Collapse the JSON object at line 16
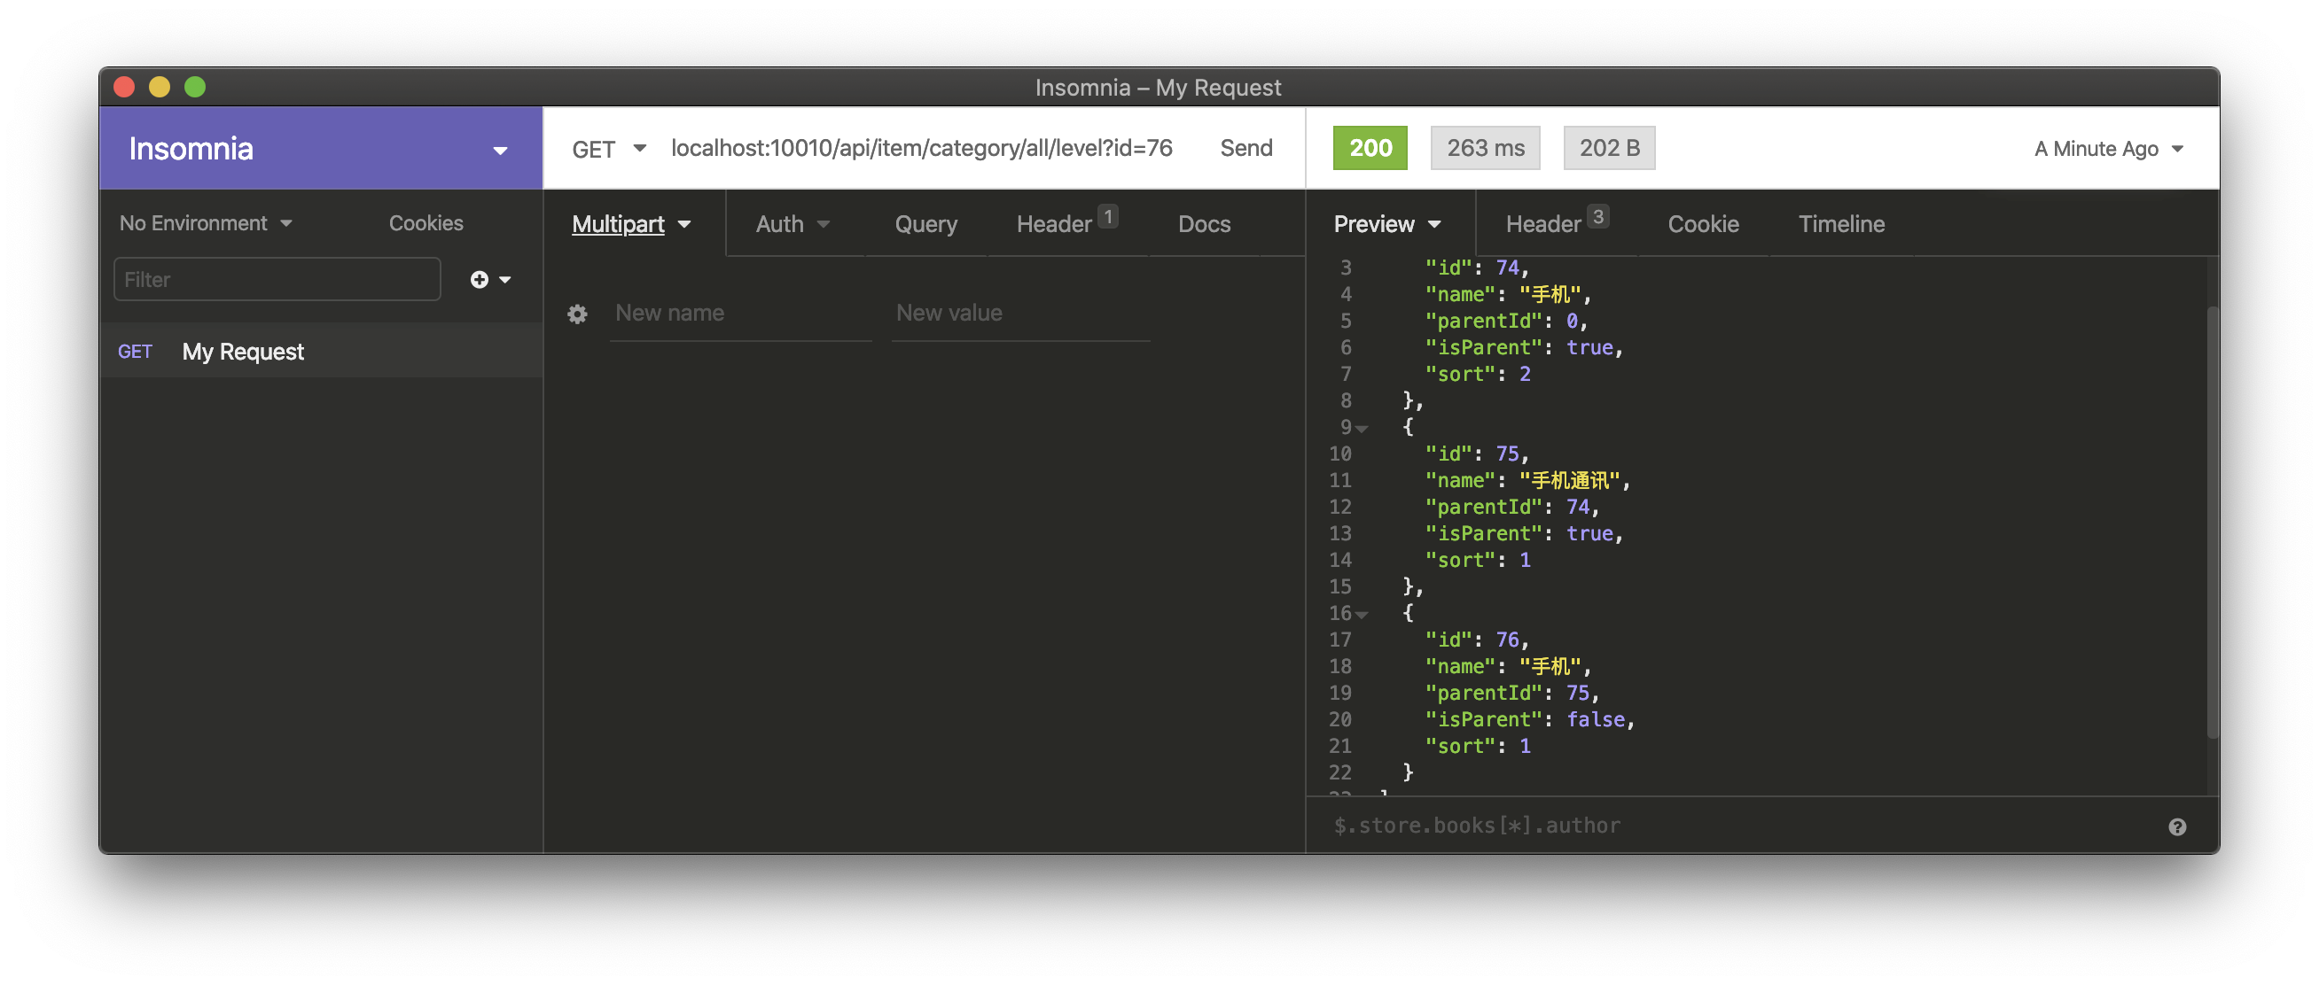The height and width of the screenshot is (985, 2319). coord(1362,616)
